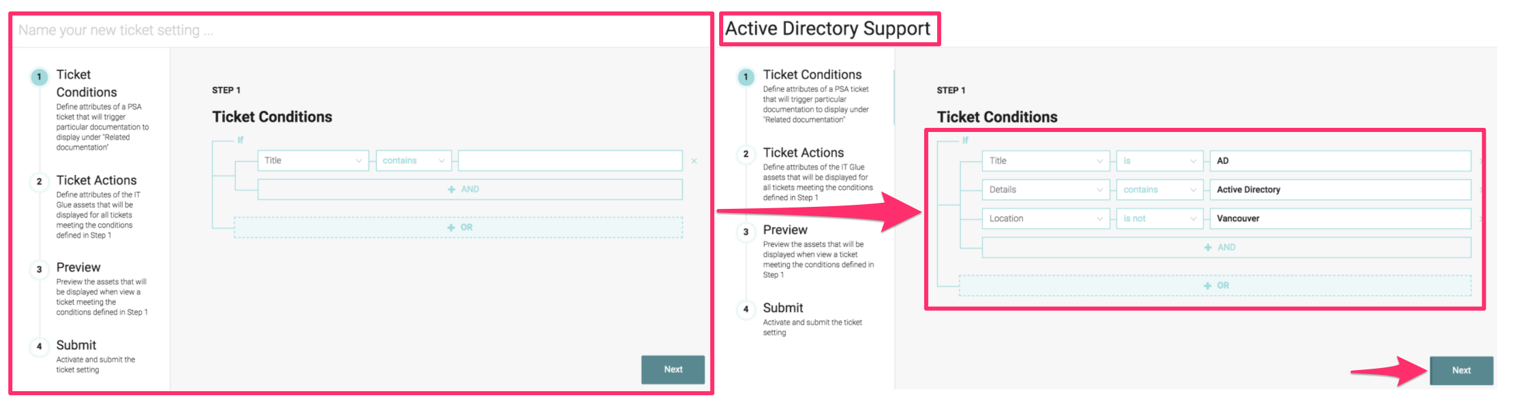Open the Submit step in the Active Directory Support wizard
Viewport: 1524px width, 415px height.
(x=782, y=308)
